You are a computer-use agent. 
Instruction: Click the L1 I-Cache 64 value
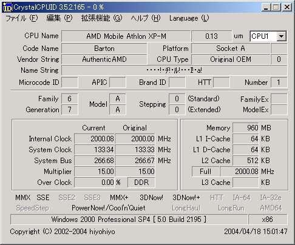(246, 139)
